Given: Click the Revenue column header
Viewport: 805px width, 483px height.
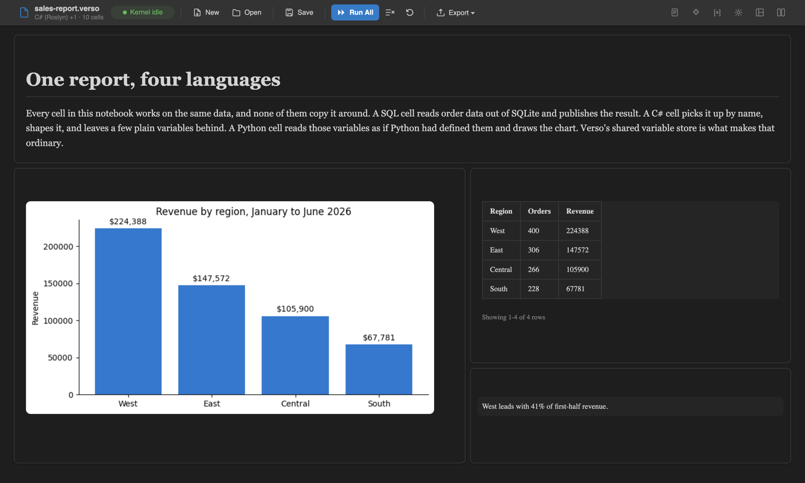Looking at the screenshot, I should point(580,211).
